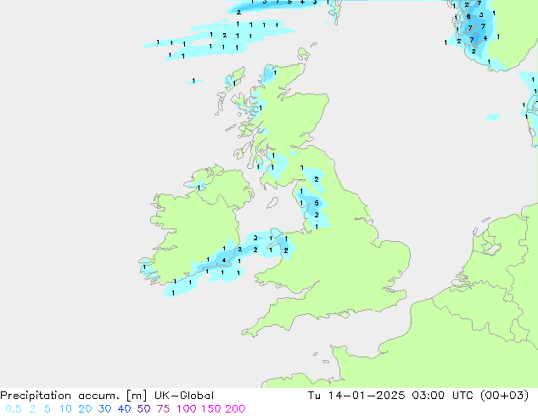Select the 150 legend value
Image resolution: width=538 pixels, height=416 pixels.
point(211,409)
